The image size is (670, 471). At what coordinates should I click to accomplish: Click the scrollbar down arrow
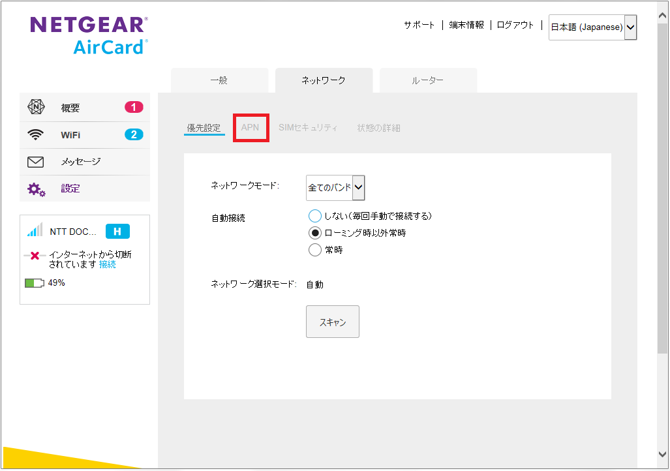(662, 454)
